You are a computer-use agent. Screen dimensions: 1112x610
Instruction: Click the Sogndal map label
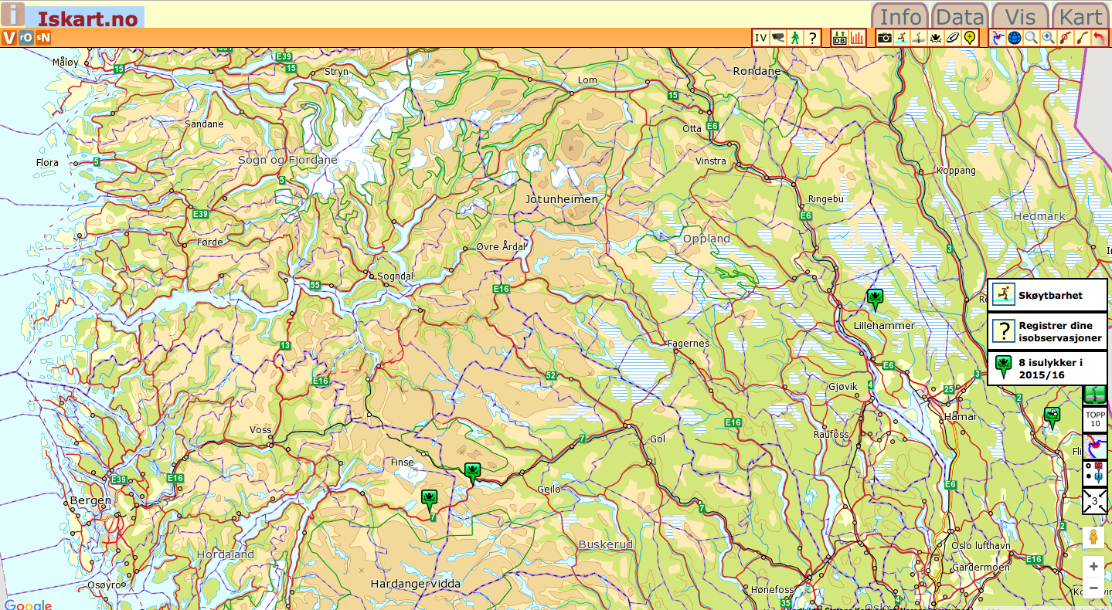point(395,276)
